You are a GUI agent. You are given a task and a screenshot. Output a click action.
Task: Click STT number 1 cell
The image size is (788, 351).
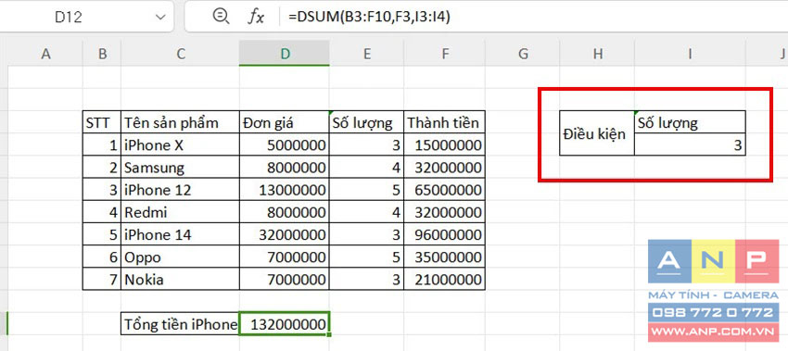(102, 144)
